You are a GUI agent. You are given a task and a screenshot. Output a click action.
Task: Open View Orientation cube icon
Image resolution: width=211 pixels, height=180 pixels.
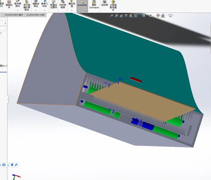coord(136,16)
